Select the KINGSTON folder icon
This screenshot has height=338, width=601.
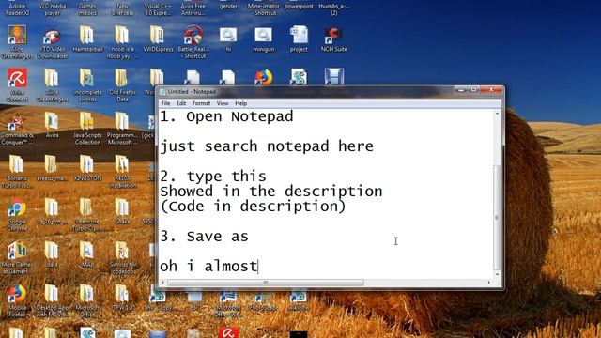(x=87, y=168)
